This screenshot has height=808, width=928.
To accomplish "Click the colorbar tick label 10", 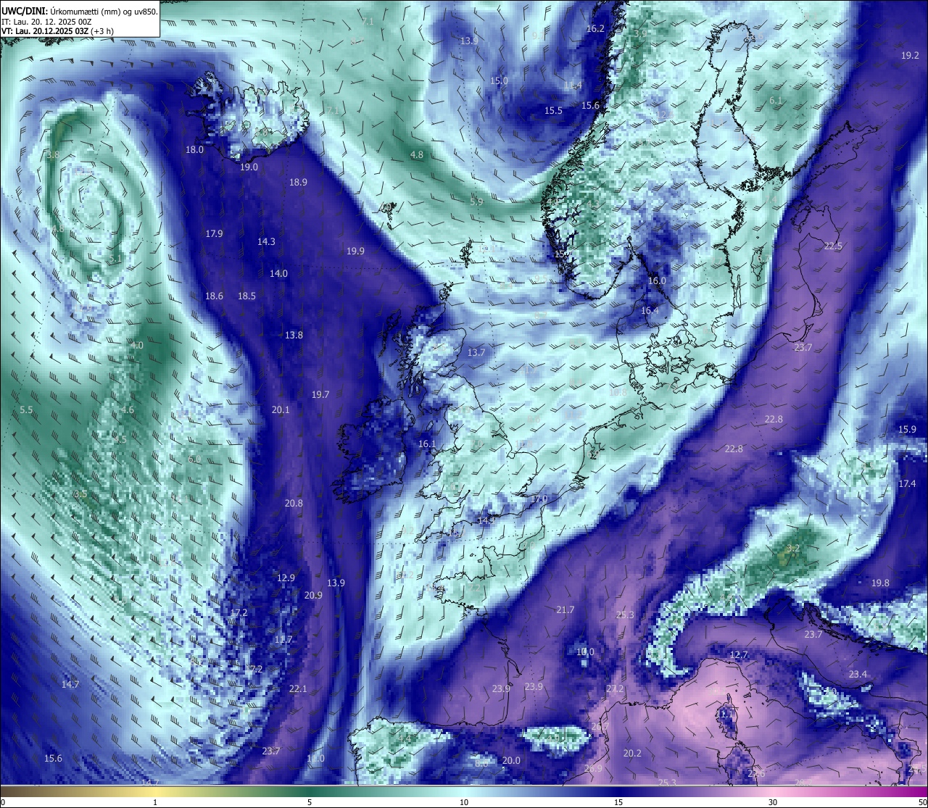I will 464,802.
